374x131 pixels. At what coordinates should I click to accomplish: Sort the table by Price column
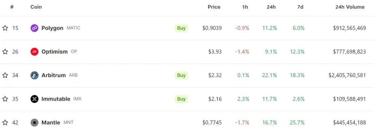coord(214,7)
